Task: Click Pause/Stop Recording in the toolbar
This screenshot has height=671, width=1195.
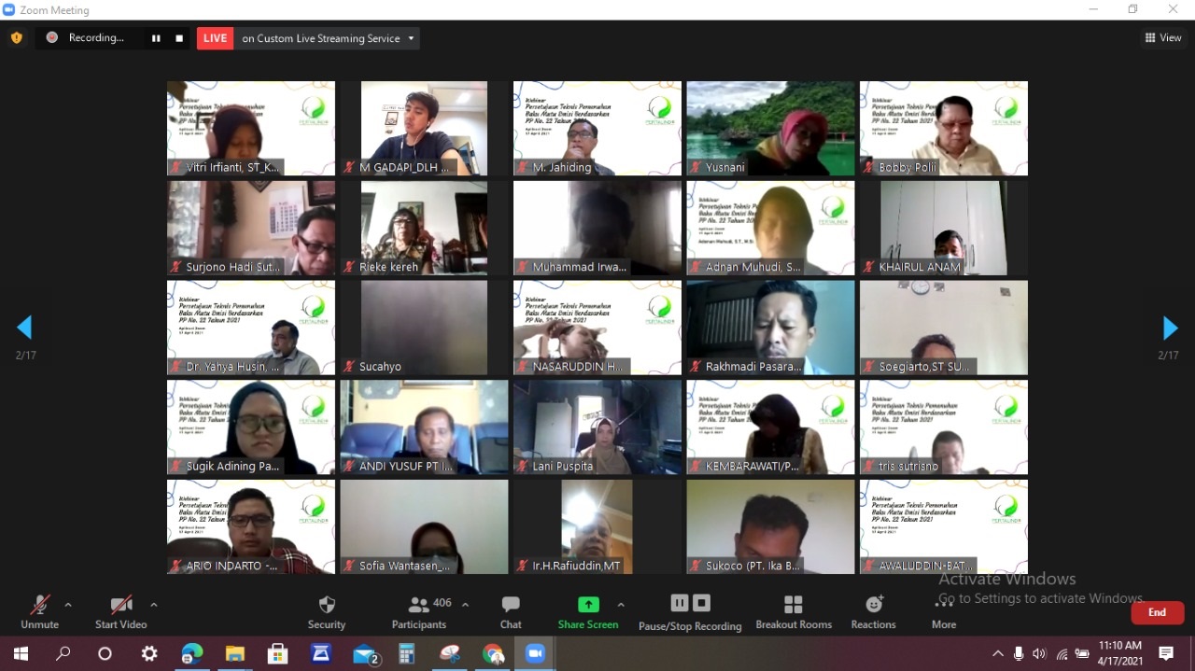Action: tap(690, 611)
